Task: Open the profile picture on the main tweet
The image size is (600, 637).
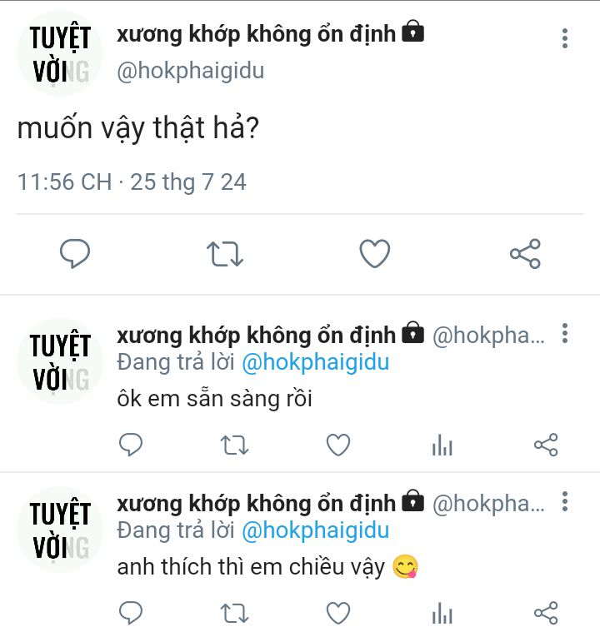Action: click(60, 54)
